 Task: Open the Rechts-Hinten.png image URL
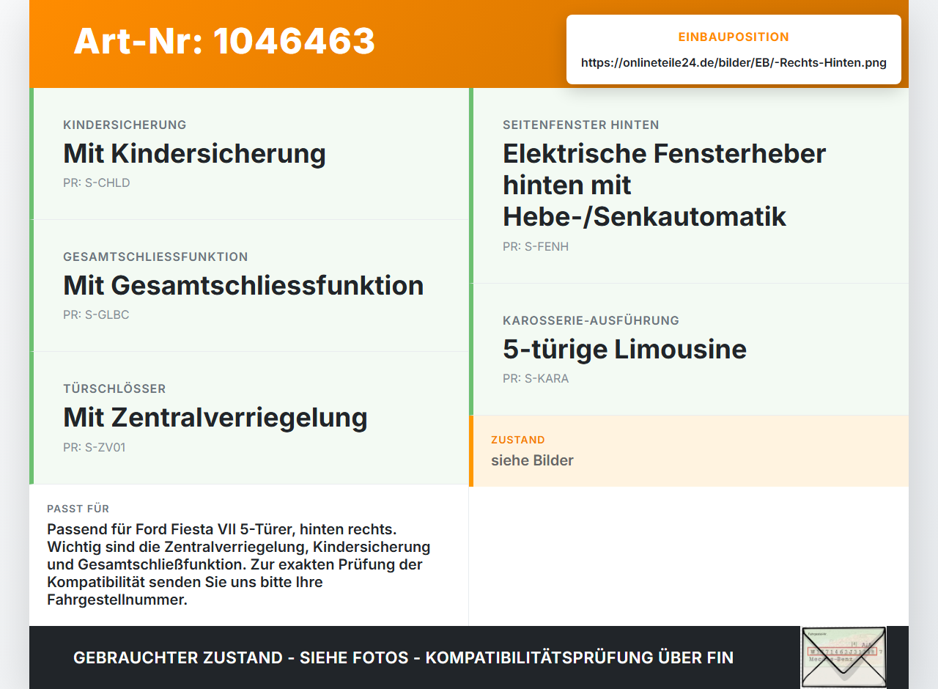[734, 62]
